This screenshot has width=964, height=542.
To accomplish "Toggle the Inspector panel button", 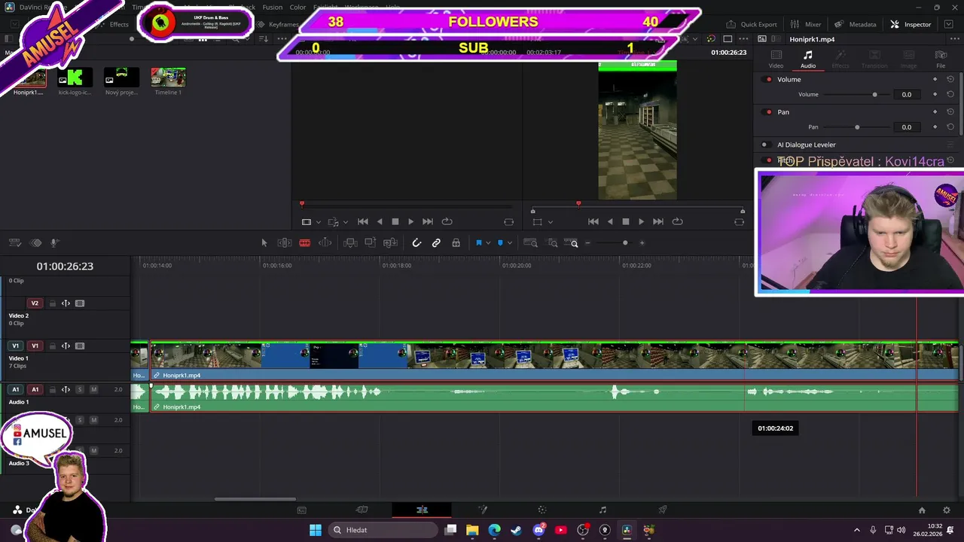I will click(x=911, y=24).
